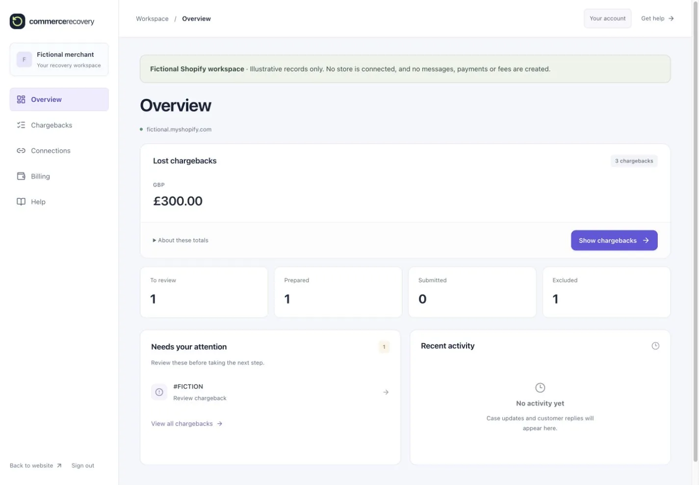The height and width of the screenshot is (485, 699).
Task: Click the Prepared stat card
Action: (x=338, y=292)
